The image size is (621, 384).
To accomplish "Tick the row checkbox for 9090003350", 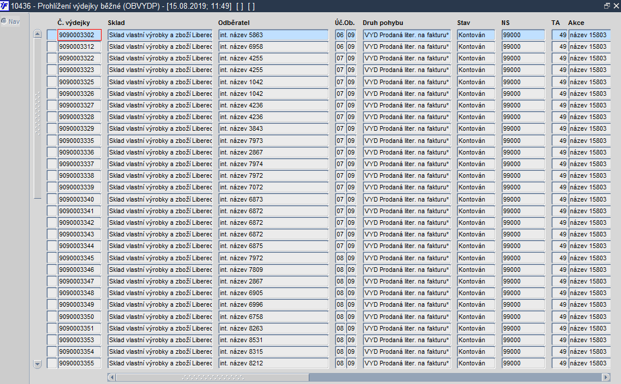I will click(52, 317).
